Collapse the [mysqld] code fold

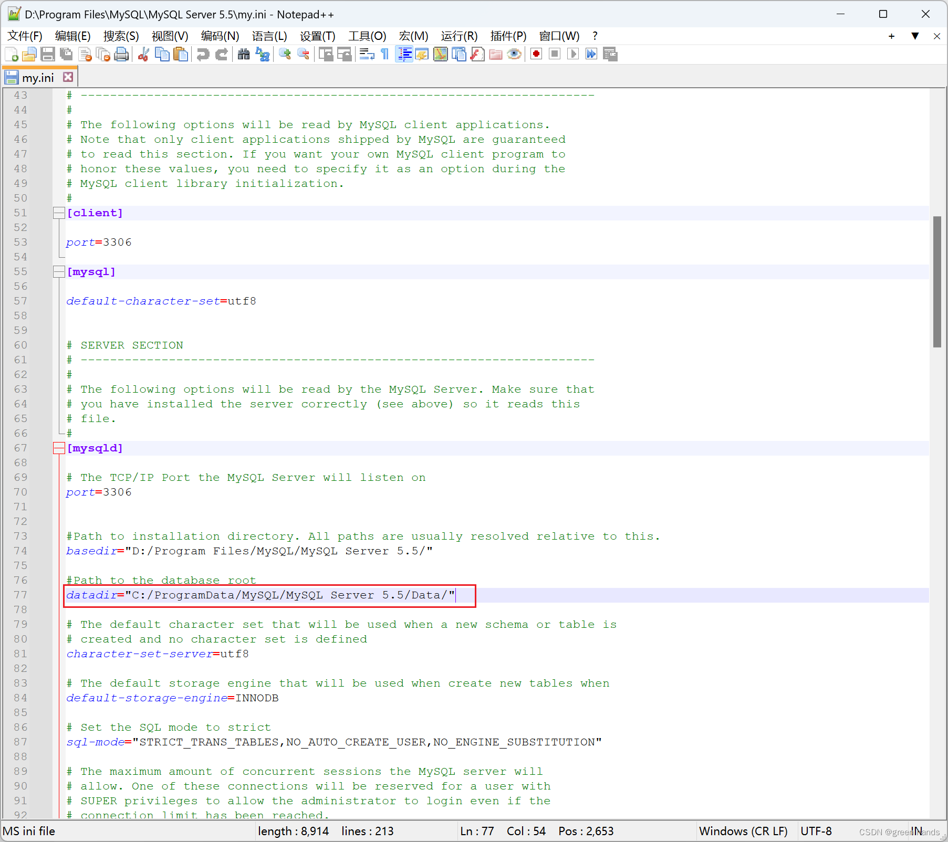[58, 448]
